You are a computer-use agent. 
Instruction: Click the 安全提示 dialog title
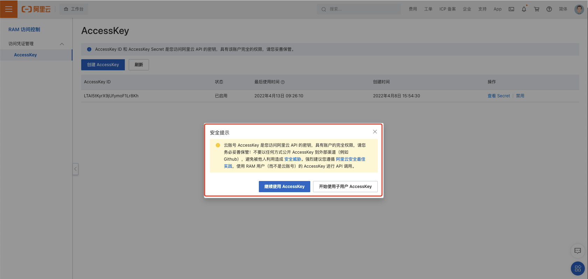[x=220, y=133]
